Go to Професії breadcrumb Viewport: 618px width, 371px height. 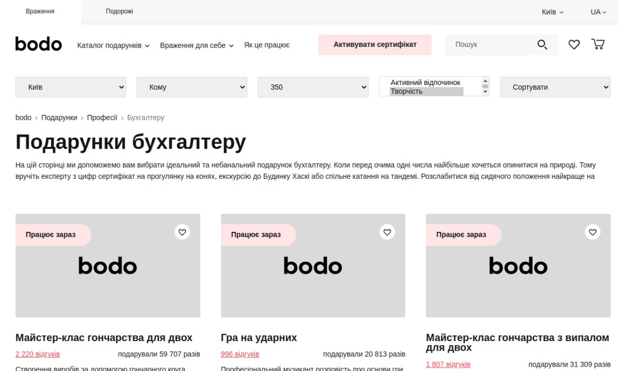pos(102,117)
